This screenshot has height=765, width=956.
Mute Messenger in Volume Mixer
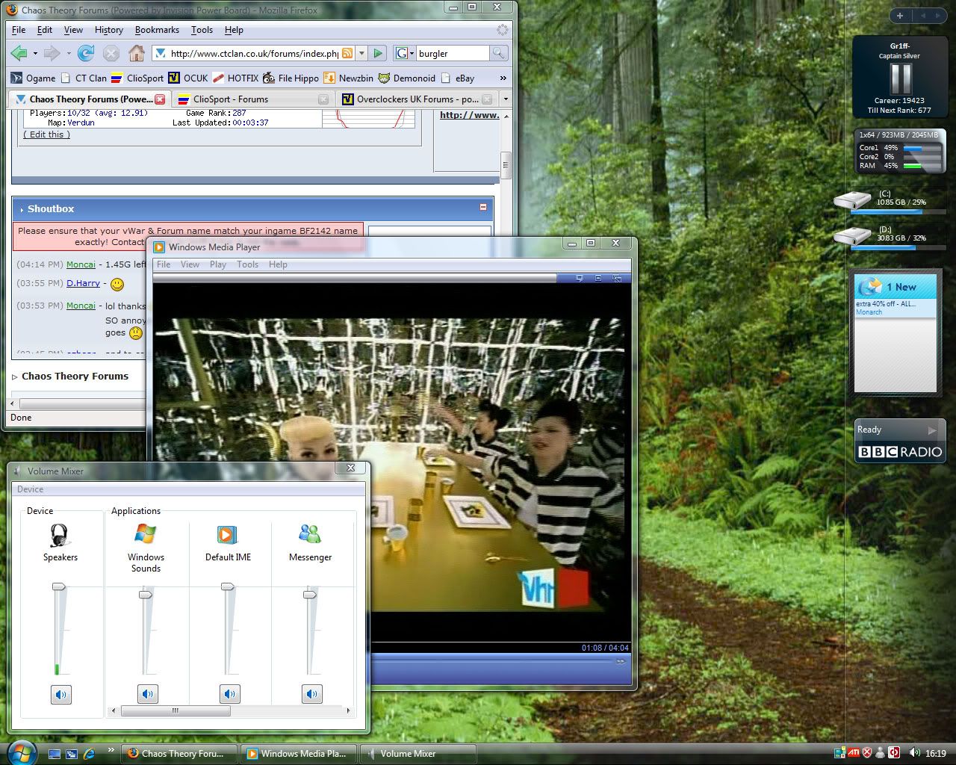(312, 695)
